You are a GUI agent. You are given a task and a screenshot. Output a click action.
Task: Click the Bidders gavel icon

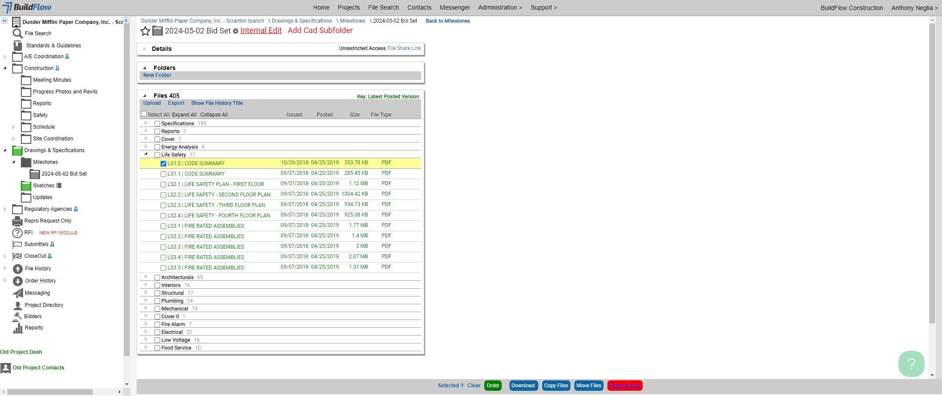pos(17,316)
